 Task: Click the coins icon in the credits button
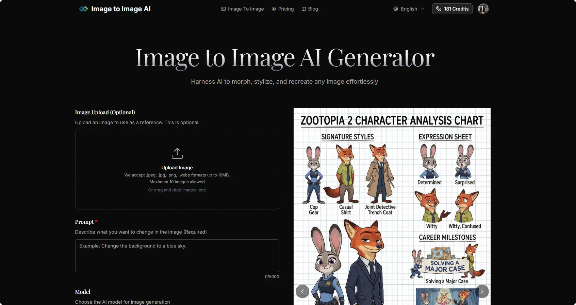pos(439,9)
